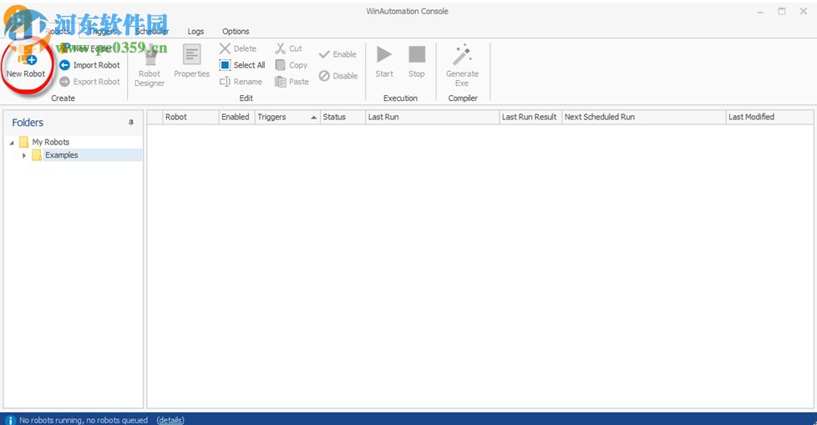Click Import Robot button
The width and height of the screenshot is (817, 425).
(89, 65)
